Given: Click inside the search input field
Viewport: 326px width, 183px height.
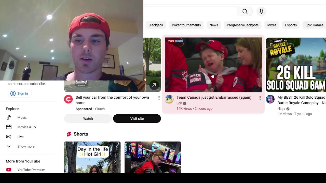Looking at the screenshot, I should 190,11.
